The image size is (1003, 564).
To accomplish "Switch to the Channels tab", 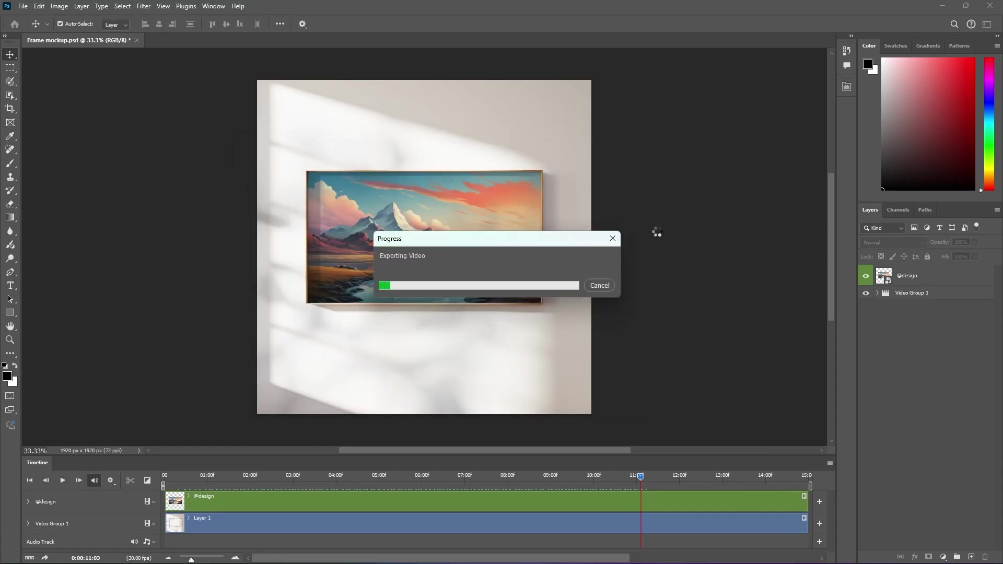I will click(x=898, y=210).
